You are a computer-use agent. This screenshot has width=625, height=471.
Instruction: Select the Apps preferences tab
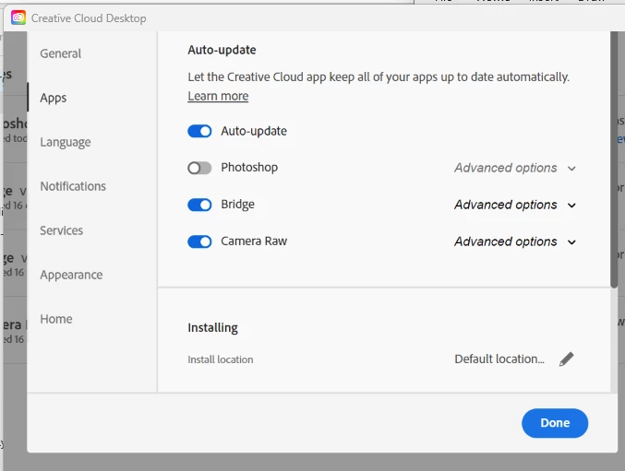[54, 98]
